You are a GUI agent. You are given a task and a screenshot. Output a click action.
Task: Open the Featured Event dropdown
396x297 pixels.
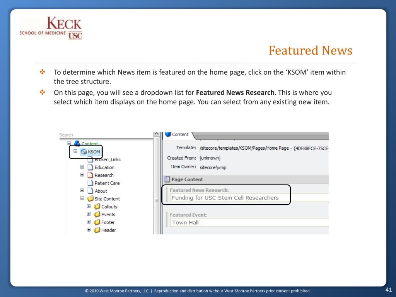pyautogui.click(x=249, y=222)
